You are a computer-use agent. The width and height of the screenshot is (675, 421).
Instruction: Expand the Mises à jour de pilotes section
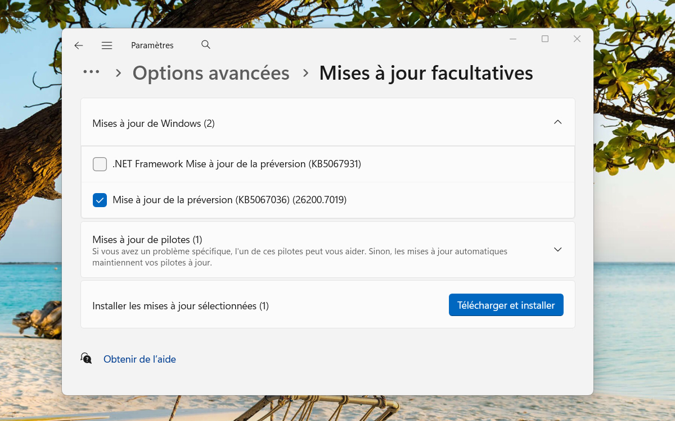coord(557,249)
